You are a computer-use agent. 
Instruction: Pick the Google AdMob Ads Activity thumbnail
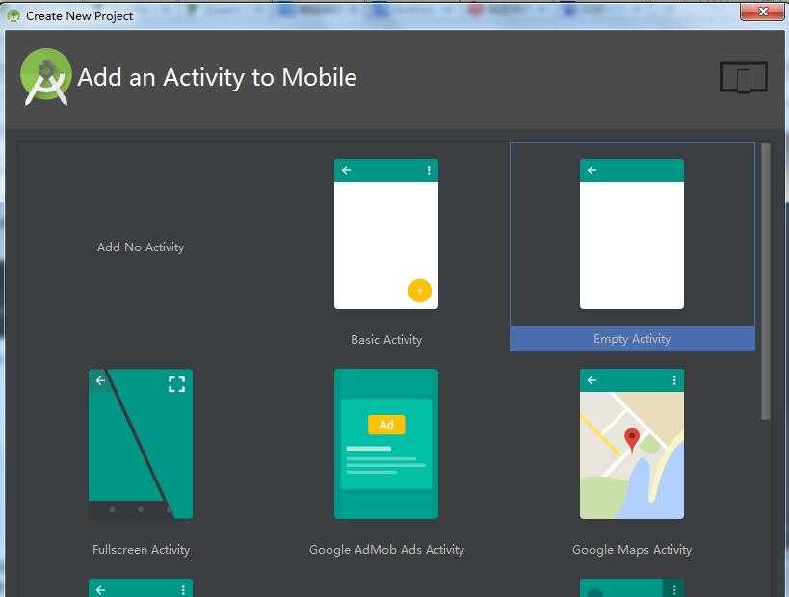click(x=386, y=444)
